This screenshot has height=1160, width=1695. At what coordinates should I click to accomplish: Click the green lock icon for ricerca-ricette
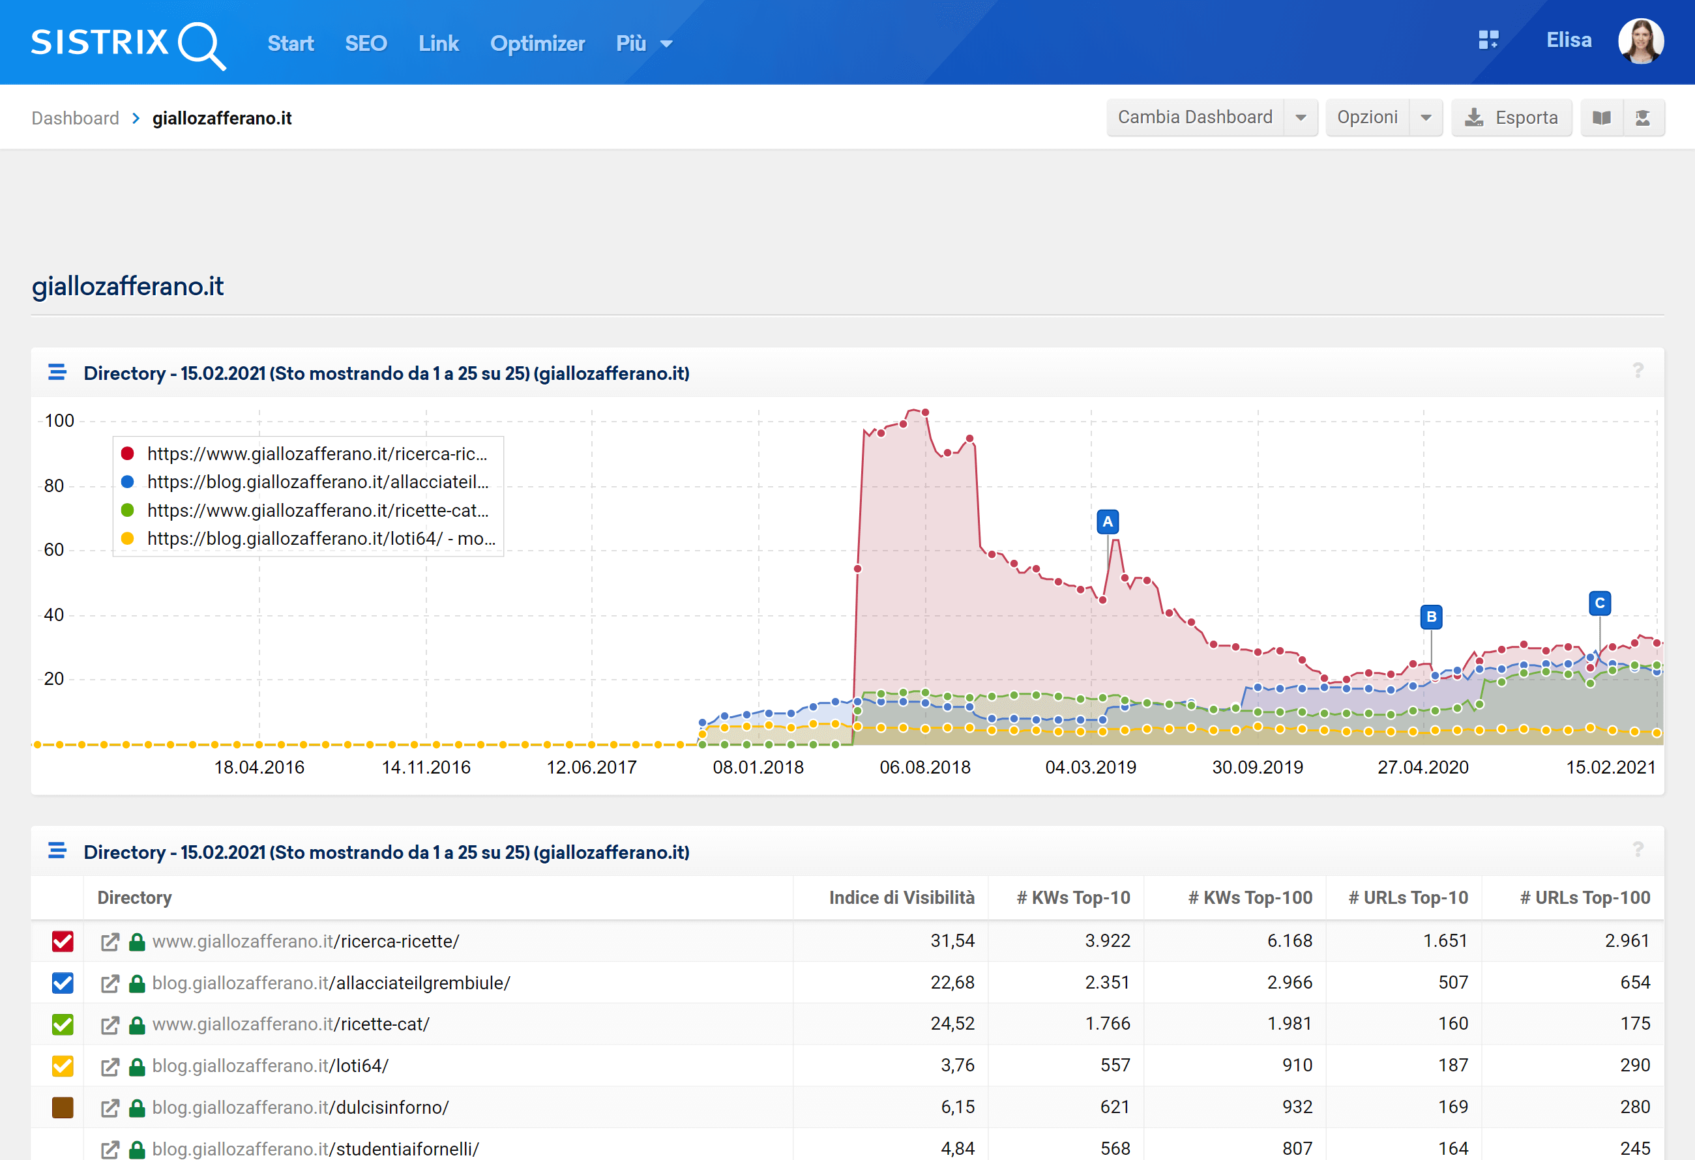click(x=136, y=942)
